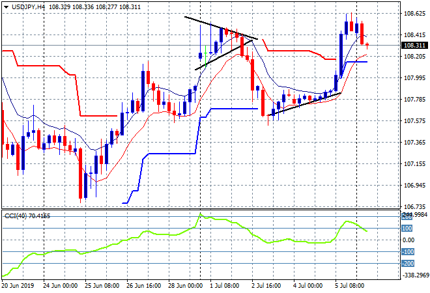Click the CCI -200 level label
Image resolution: width=430 pixels, height=293 pixels.
pos(407,264)
